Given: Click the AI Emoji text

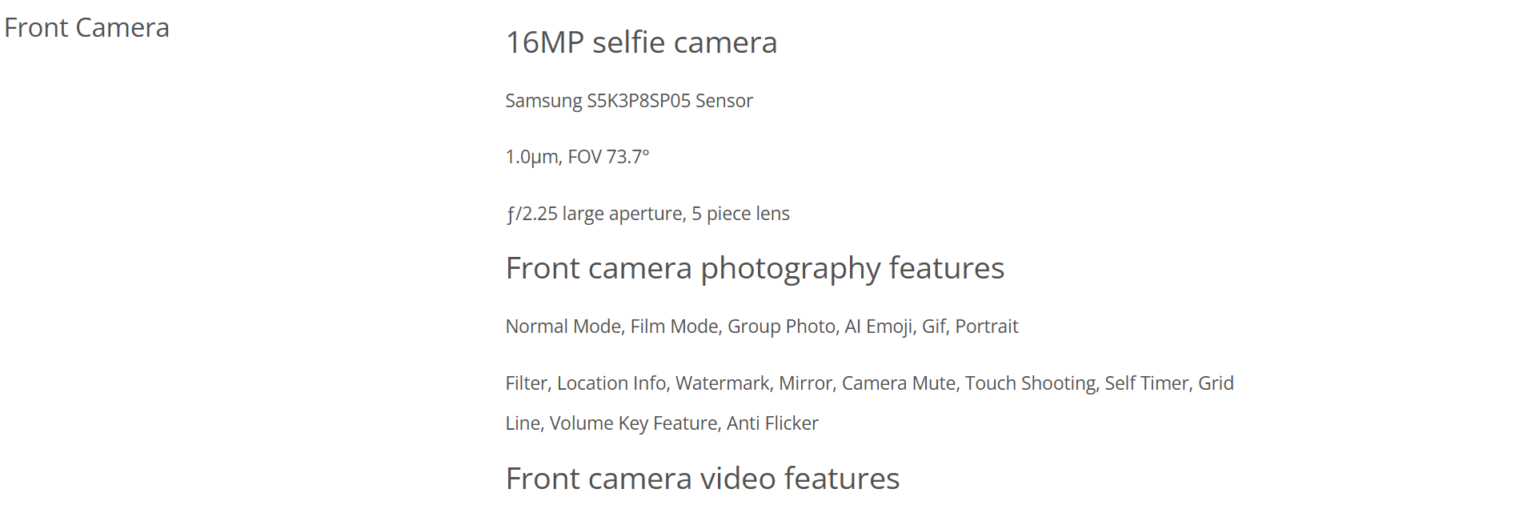Looking at the screenshot, I should pyautogui.click(x=879, y=327).
